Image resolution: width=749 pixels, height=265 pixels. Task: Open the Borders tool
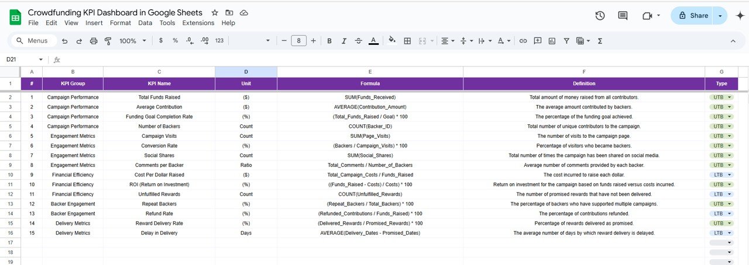click(x=407, y=41)
